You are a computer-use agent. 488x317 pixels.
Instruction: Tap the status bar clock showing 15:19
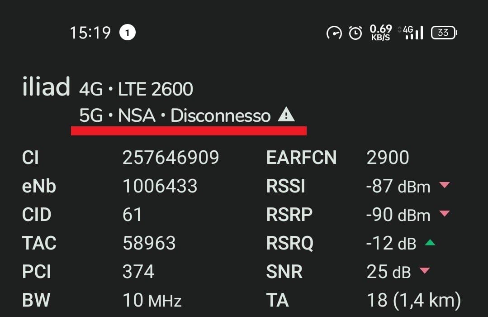[x=90, y=33]
